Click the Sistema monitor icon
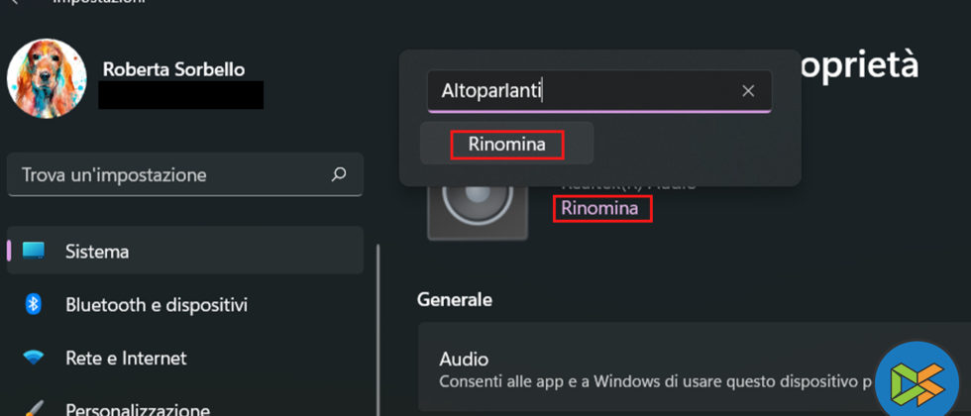 click(34, 251)
